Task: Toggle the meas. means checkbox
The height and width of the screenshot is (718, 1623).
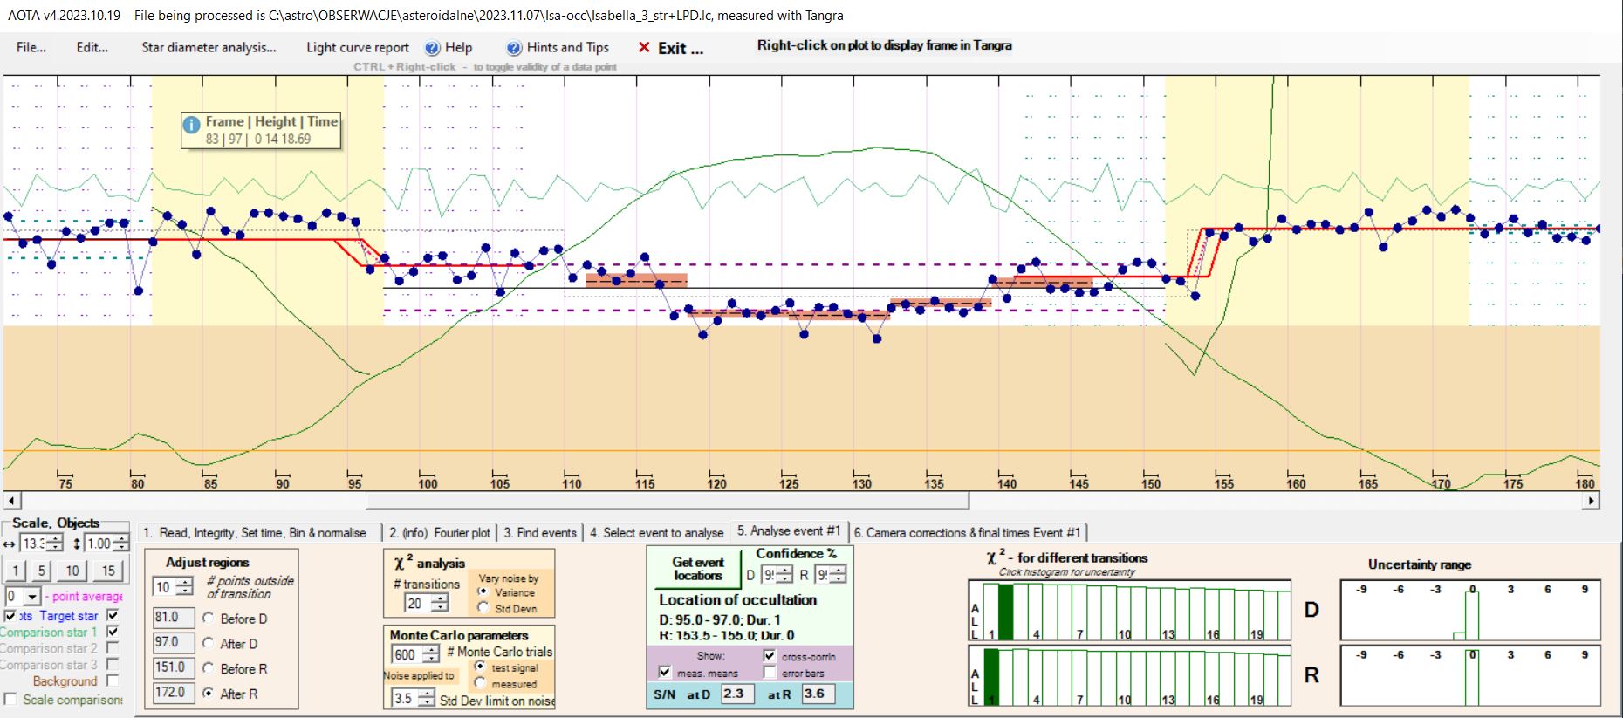Action: click(665, 672)
